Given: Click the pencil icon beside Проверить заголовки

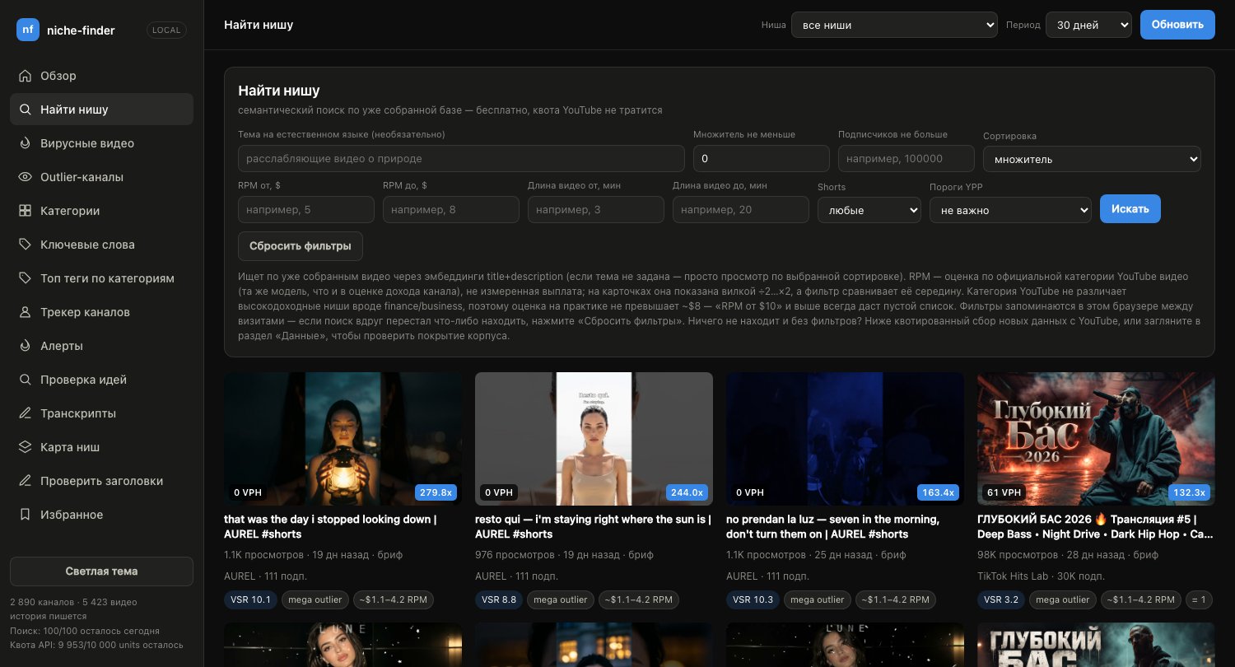Looking at the screenshot, I should 25,481.
